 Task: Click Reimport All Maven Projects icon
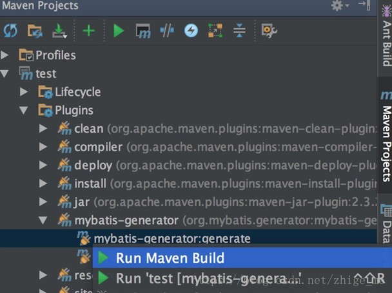point(10,31)
